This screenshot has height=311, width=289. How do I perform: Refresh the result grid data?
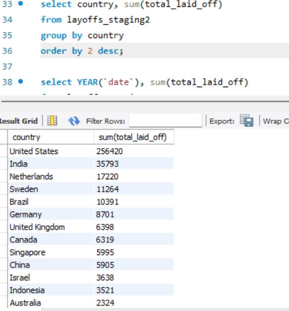pyautogui.click(x=74, y=121)
